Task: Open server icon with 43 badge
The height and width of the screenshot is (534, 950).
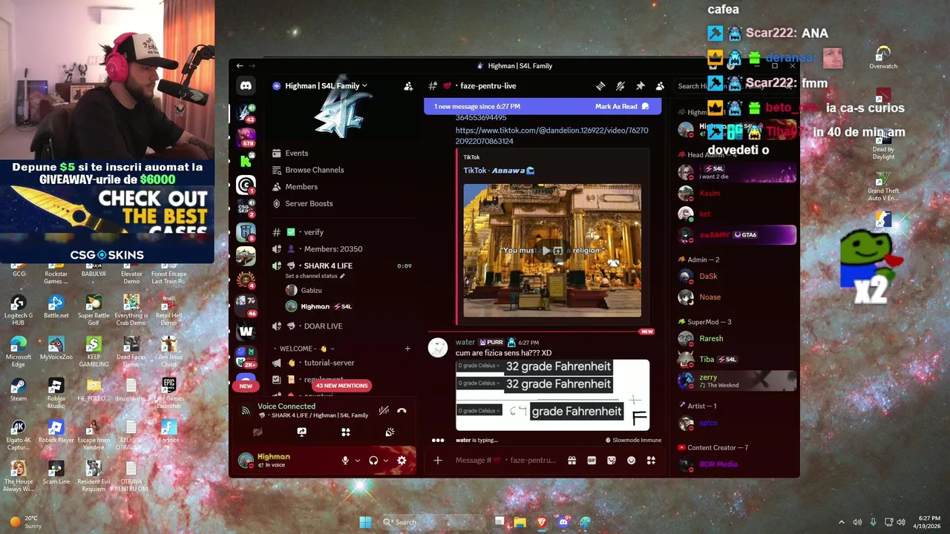Action: 246,113
